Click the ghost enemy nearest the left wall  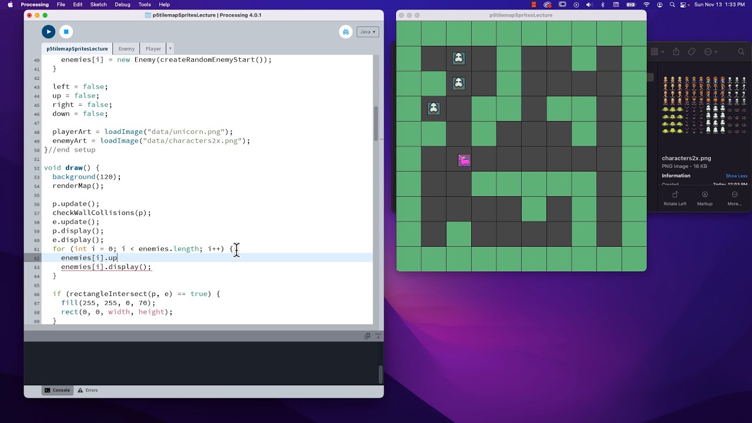434,108
